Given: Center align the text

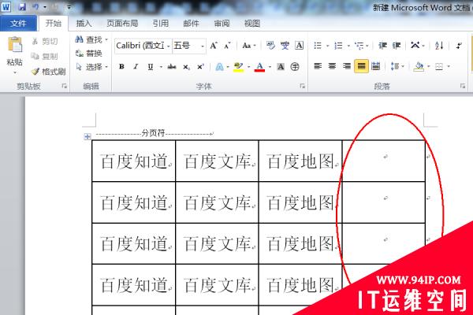Looking at the screenshot, I should [332, 66].
